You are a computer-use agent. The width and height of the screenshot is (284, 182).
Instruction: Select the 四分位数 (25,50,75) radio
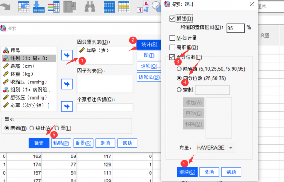pyautogui.click(x=179, y=78)
